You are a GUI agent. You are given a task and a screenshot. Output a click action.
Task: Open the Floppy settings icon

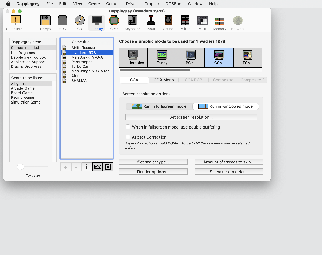(45, 22)
